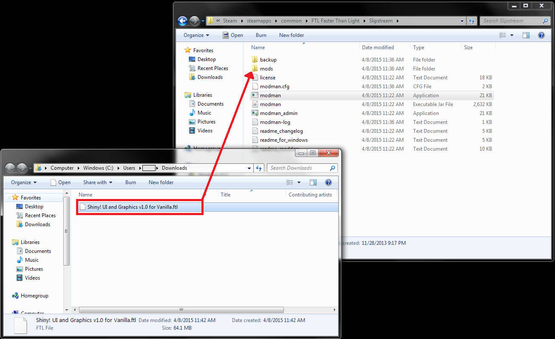The image size is (555, 339).
Task: Select modman Executable Jar File
Action: click(x=270, y=104)
